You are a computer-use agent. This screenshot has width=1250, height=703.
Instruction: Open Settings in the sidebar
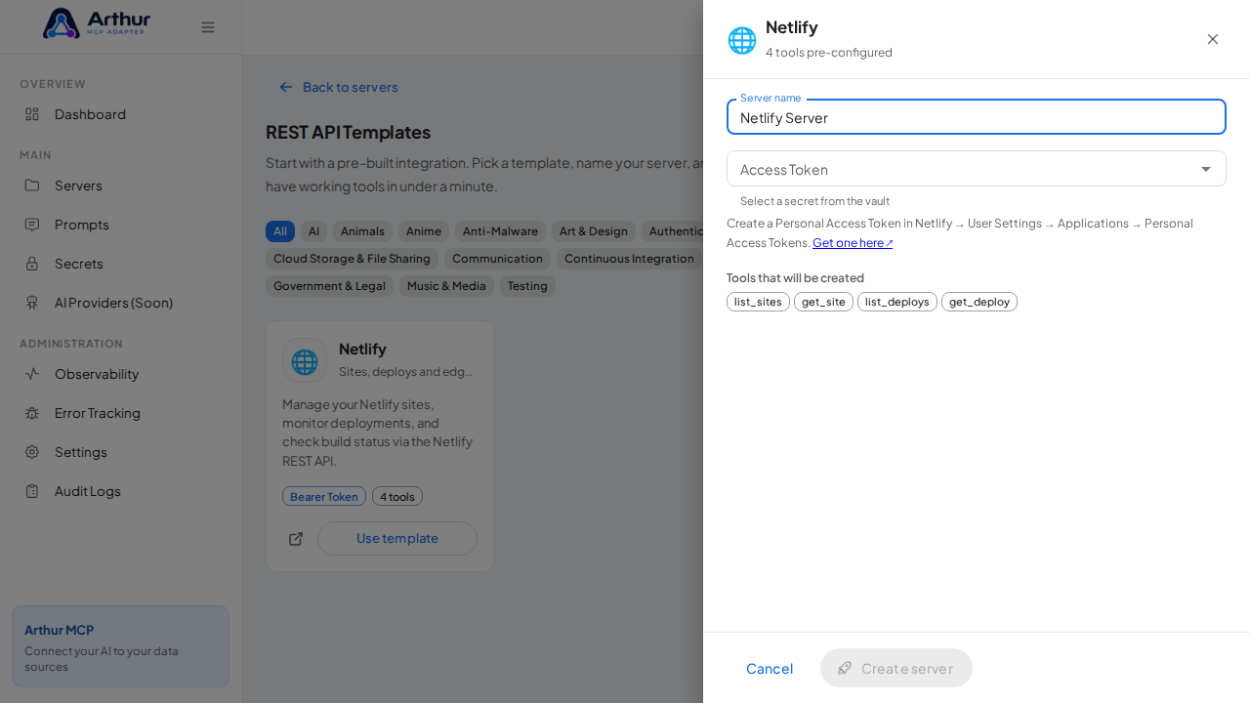point(120,452)
